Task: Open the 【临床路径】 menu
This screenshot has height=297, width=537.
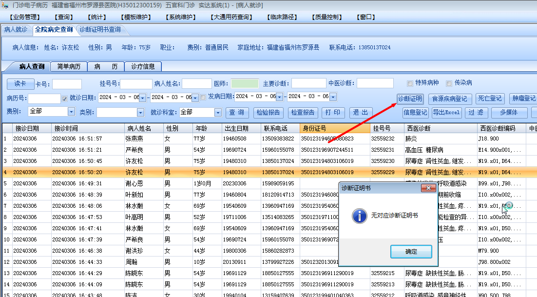Action: 283,17
